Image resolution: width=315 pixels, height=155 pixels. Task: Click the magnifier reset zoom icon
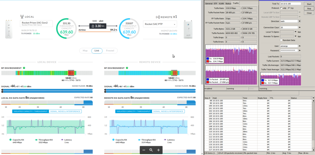(x=151, y=150)
